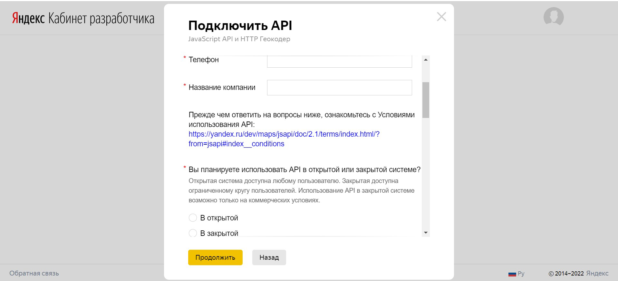Click the Подключить API heading

tap(240, 25)
